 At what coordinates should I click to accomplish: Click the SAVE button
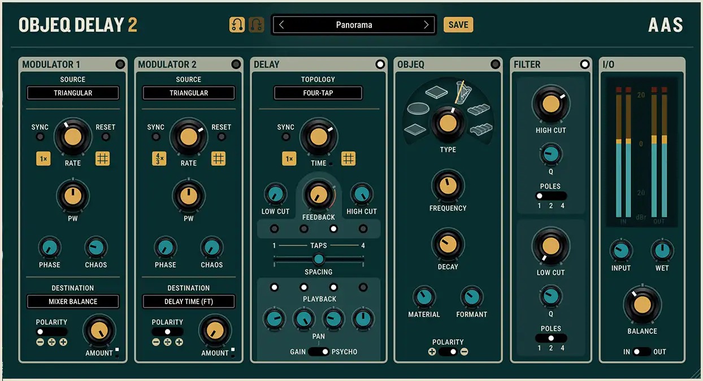coord(458,25)
